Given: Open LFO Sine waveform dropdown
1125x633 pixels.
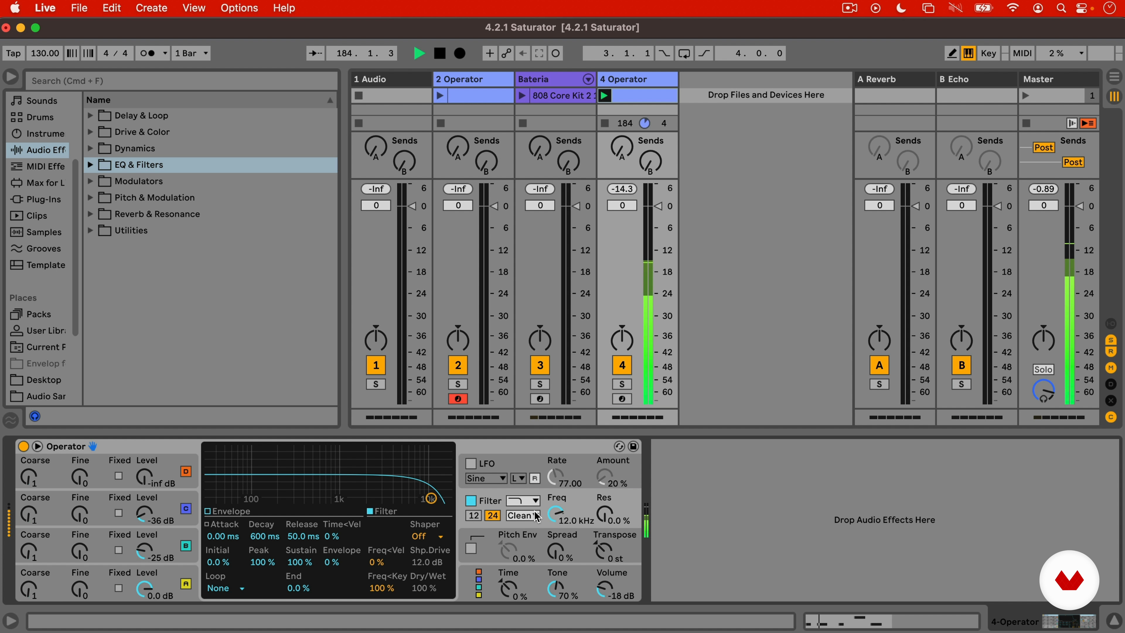Looking at the screenshot, I should (486, 478).
